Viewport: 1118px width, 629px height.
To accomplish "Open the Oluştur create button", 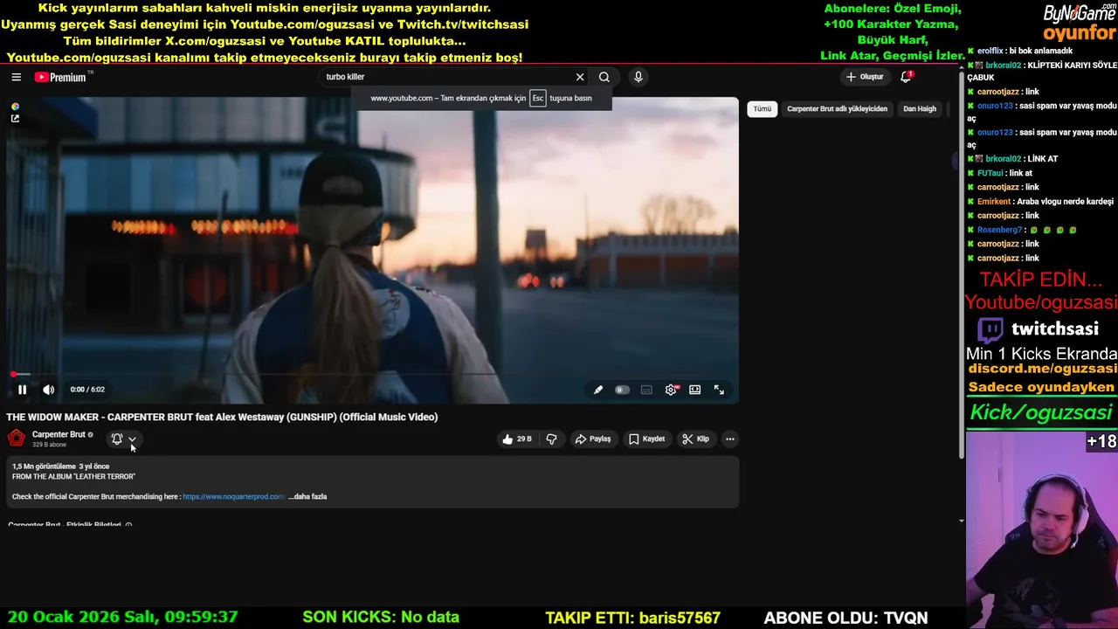I will [865, 77].
